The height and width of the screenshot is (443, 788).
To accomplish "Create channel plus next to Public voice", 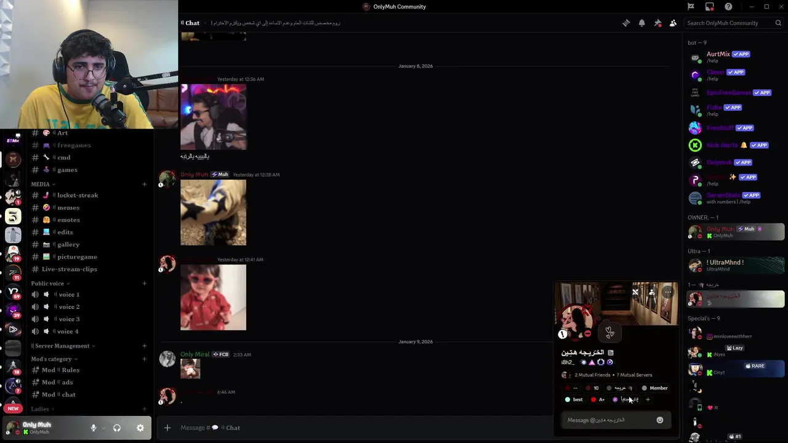I will click(144, 283).
